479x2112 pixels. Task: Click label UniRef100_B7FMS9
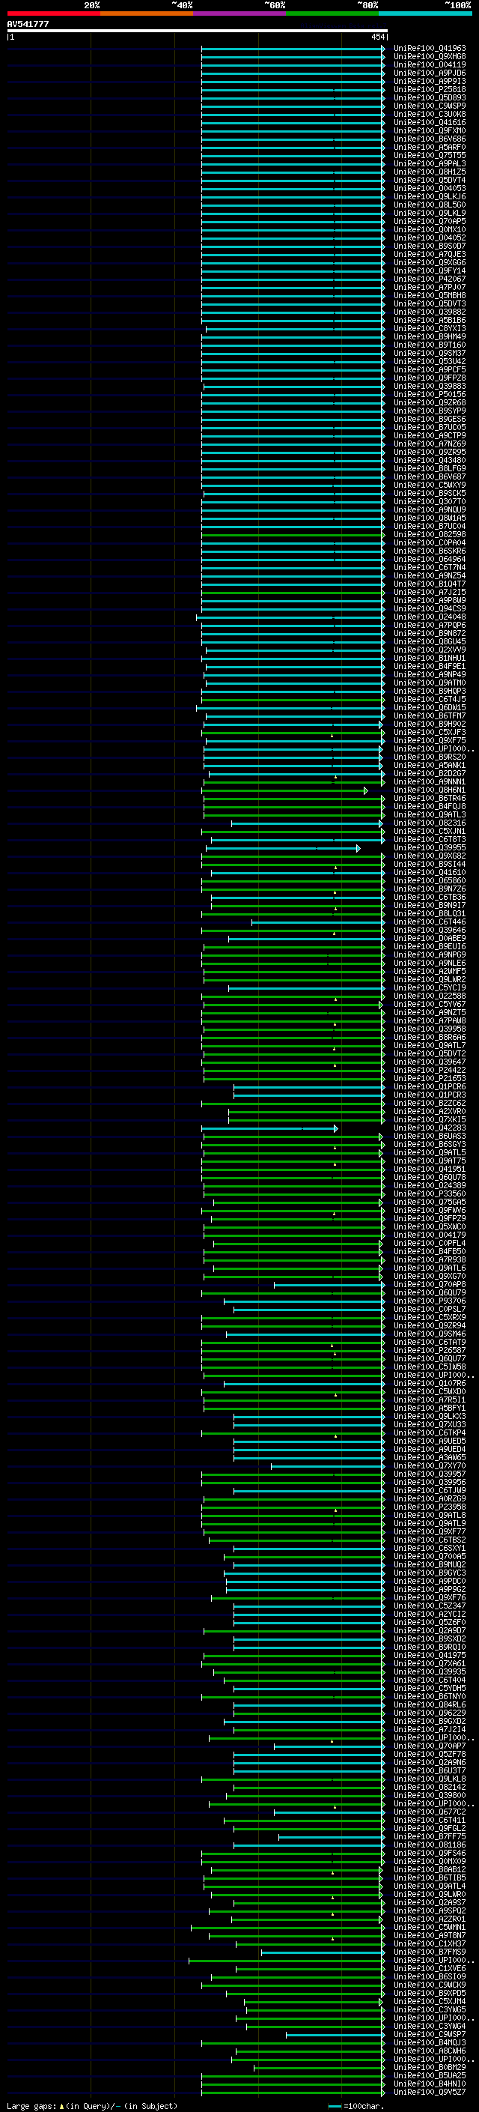(429, 1952)
